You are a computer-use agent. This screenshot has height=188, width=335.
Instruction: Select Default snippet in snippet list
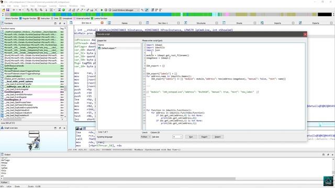pyautogui.click(x=119, y=48)
